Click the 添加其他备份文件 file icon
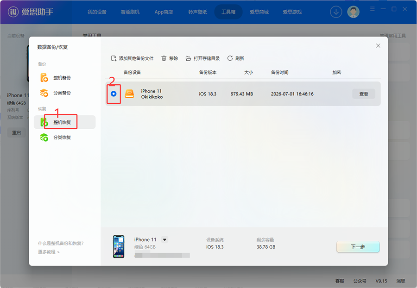This screenshot has height=288, width=417. 114,58
